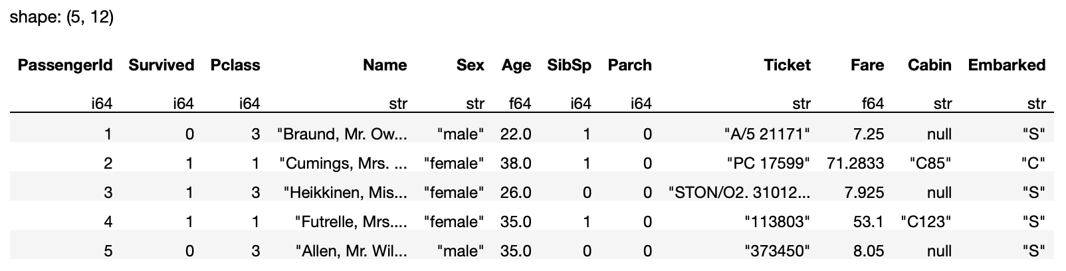Image resolution: width=1066 pixels, height=271 pixels.
Task: Select the Ticket column header
Action: pos(787,65)
